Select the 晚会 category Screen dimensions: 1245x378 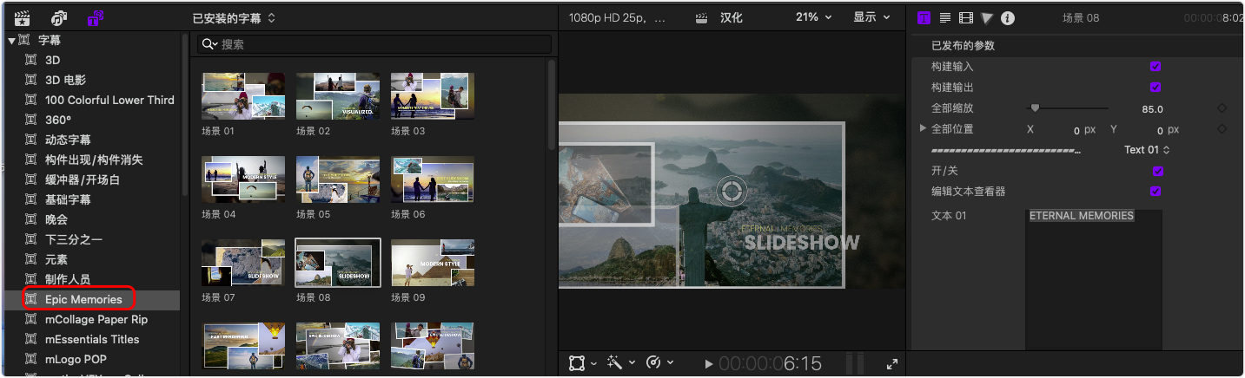pyautogui.click(x=56, y=219)
